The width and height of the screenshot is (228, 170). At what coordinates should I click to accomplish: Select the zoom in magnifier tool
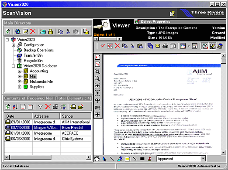tap(97, 71)
